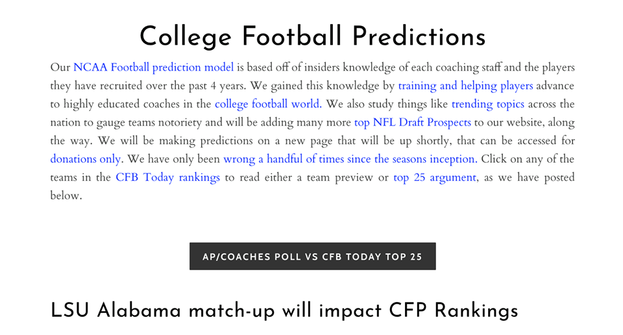Click the donations only link

pyautogui.click(x=86, y=159)
